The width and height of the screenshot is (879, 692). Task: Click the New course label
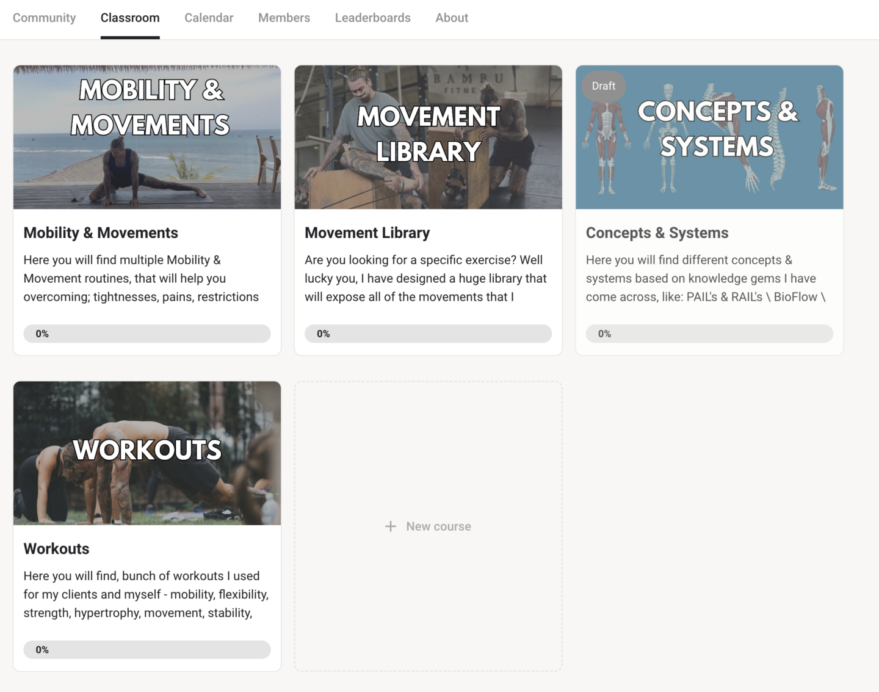pyautogui.click(x=438, y=526)
